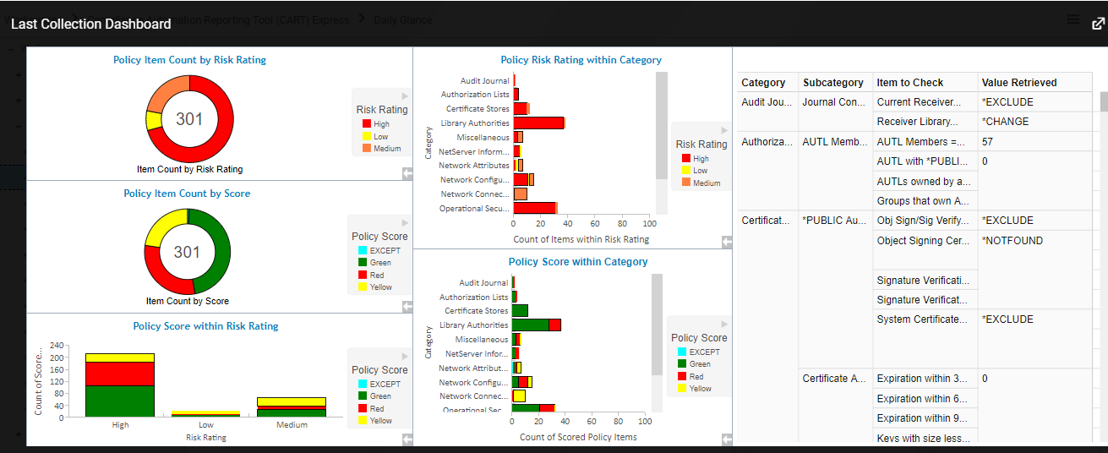Collapse the Risk Rating legend beside the top donut chart
Viewport: 1108px width, 453px height.
(x=405, y=96)
